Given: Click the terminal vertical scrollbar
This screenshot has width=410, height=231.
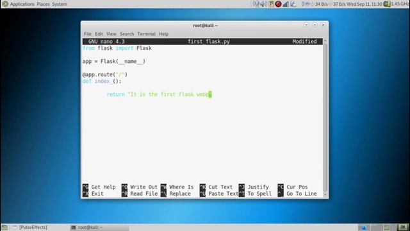Looking at the screenshot, I should (x=325, y=118).
